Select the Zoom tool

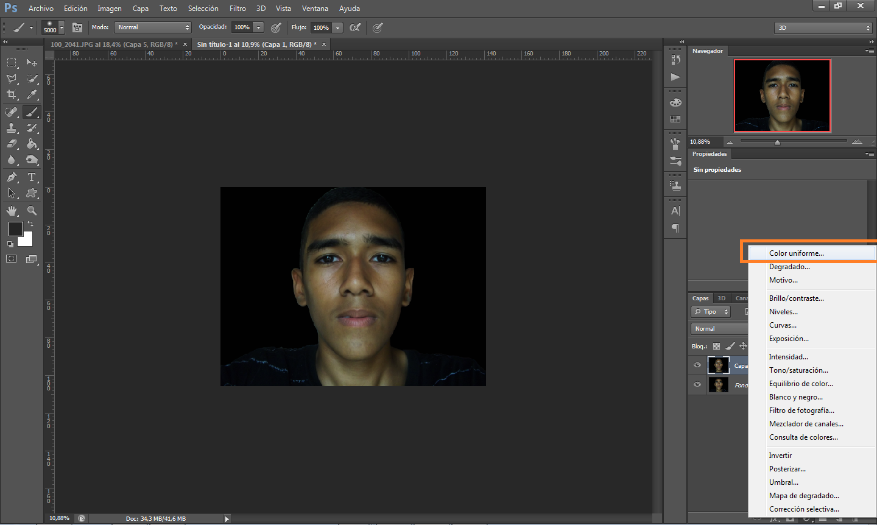click(x=32, y=211)
